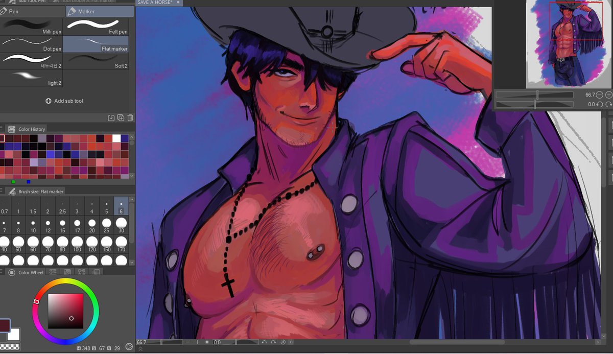Image resolution: width=613 pixels, height=354 pixels.
Task: Click the Sub Tool panel menu handle
Action: (x=2, y=2)
